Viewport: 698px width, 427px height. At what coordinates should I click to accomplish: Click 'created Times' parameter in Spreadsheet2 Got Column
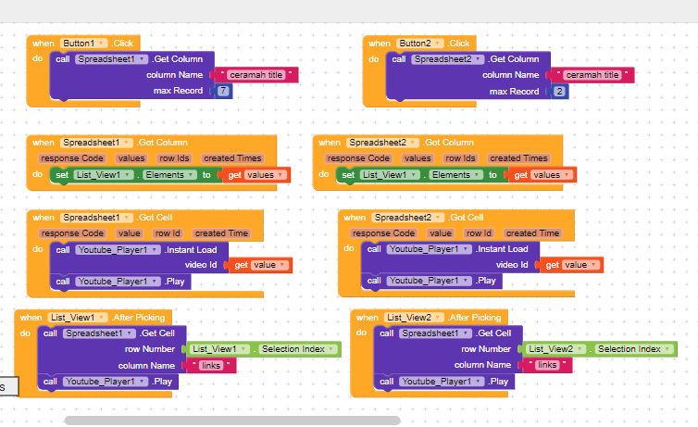(518, 158)
